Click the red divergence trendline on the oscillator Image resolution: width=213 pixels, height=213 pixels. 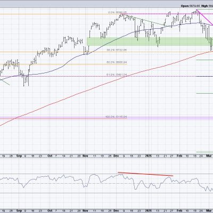[145, 174]
